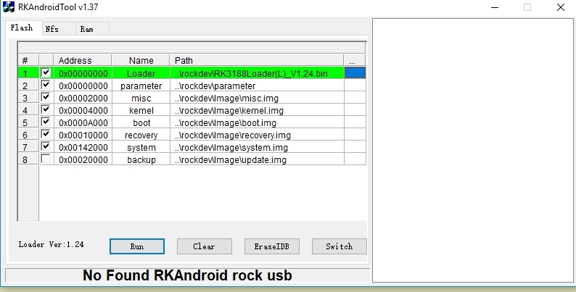The height and width of the screenshot is (292, 576).
Task: Close the RKAndroidTool window
Action: [x=561, y=7]
